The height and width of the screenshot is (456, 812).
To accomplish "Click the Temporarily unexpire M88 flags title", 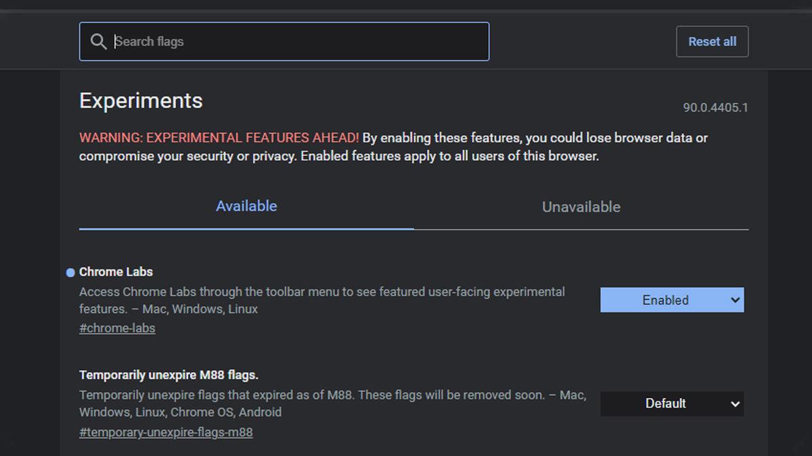I will coord(168,375).
